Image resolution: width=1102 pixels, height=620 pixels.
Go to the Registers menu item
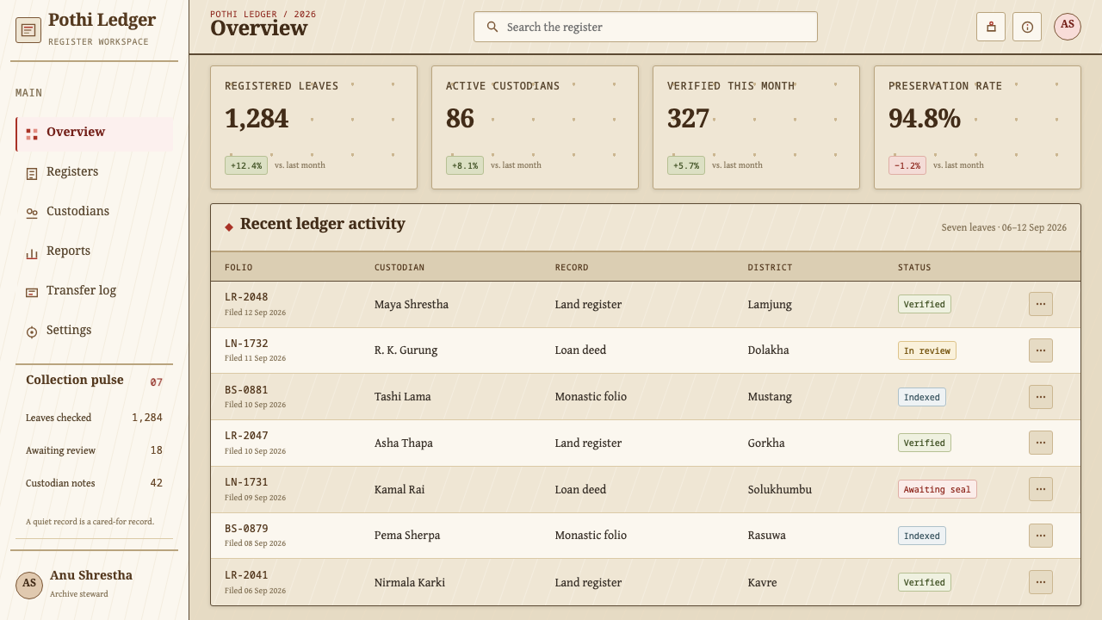coord(94,173)
